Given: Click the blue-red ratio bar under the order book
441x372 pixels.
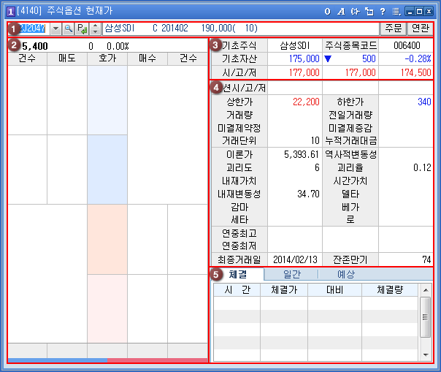Looking at the screenshot, I should (x=107, y=360).
